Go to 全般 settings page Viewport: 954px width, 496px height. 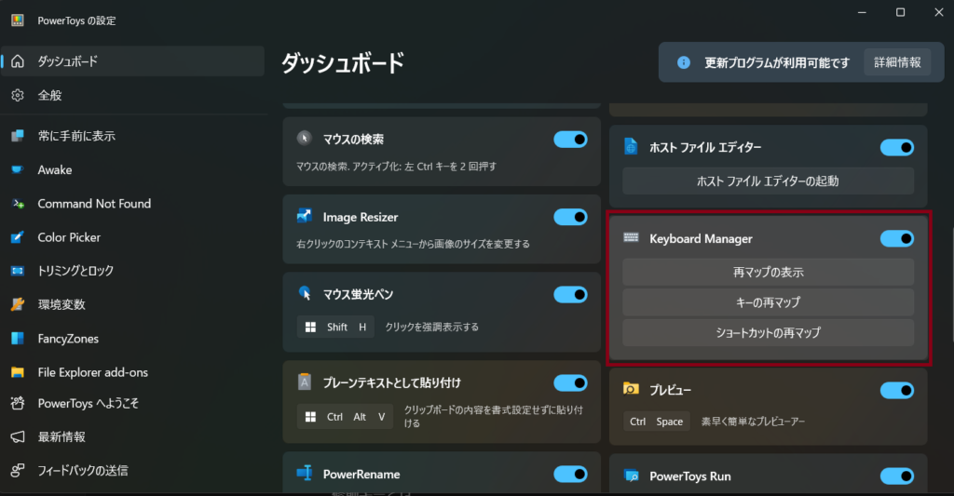coord(132,96)
